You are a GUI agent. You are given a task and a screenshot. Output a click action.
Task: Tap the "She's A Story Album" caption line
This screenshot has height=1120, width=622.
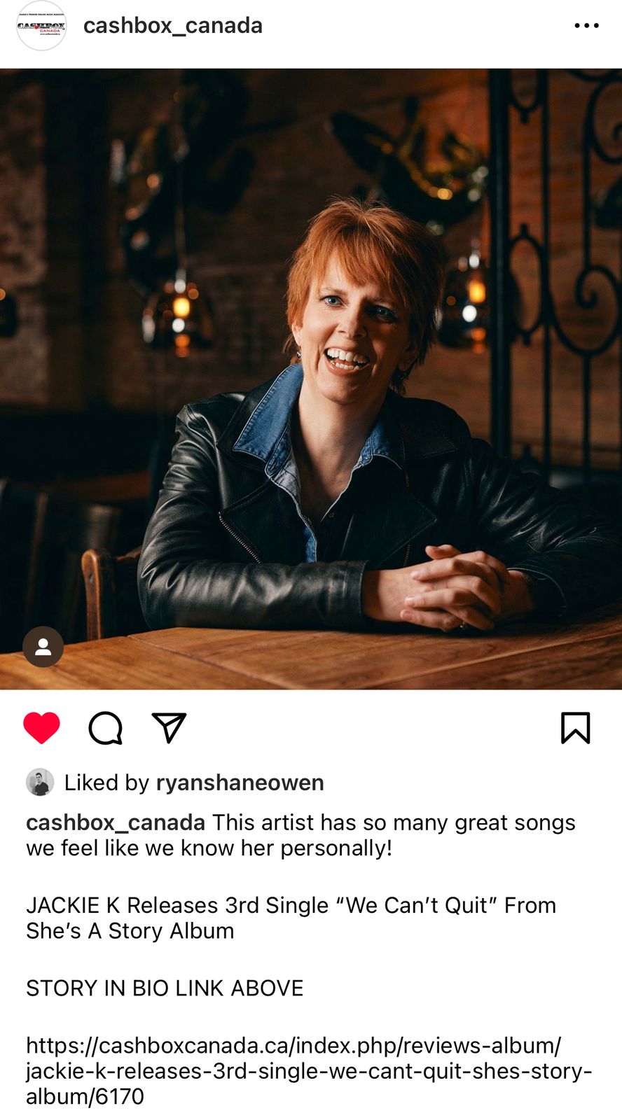pyautogui.click(x=130, y=931)
